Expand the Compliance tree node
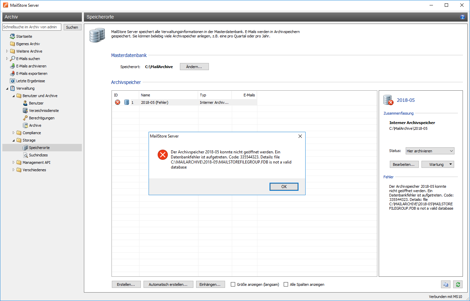The height and width of the screenshot is (301, 470). pos(13,133)
